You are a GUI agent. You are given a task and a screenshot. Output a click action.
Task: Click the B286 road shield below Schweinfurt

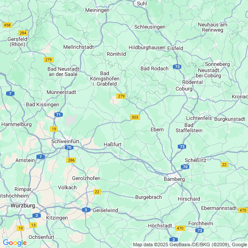click(x=71, y=160)
